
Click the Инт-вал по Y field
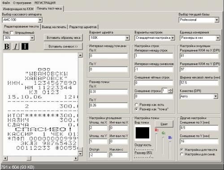click(119, 141)
